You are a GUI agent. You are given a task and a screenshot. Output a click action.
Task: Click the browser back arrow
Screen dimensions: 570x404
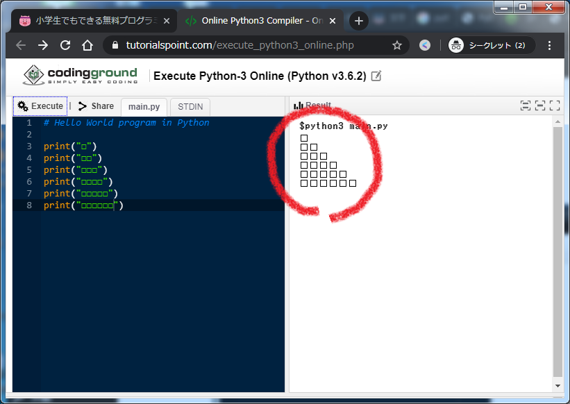coord(21,45)
